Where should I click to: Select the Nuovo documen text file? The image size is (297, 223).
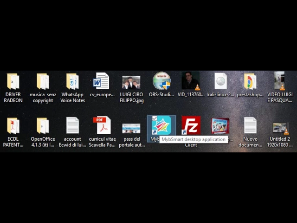click(x=250, y=125)
